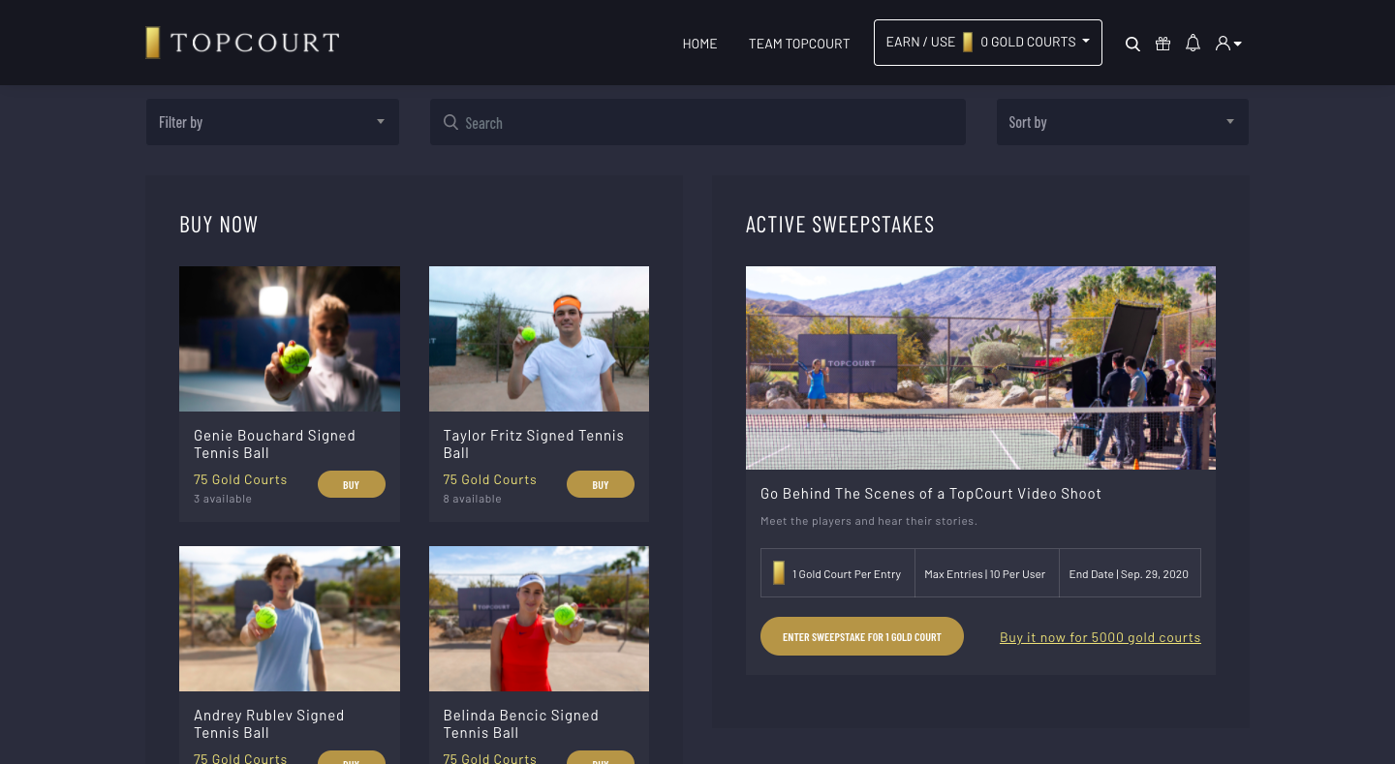
Task: Click the 75 Gold Courts price under Genie Bouchard
Action: point(240,479)
